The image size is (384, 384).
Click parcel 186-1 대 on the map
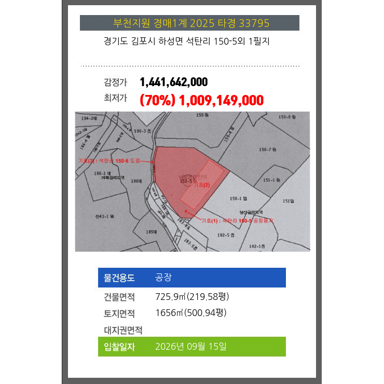(102, 173)
